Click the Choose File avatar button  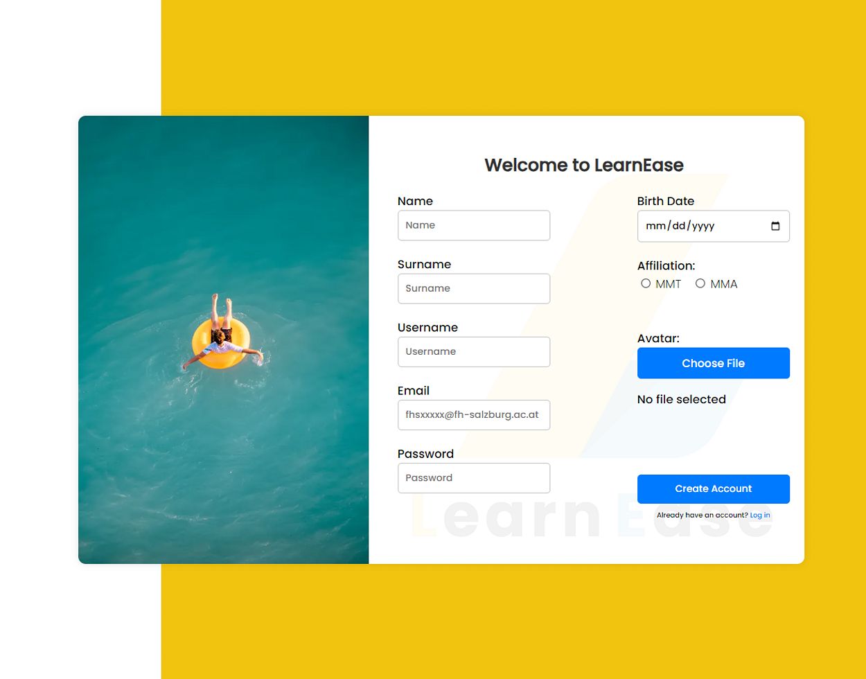(x=714, y=363)
